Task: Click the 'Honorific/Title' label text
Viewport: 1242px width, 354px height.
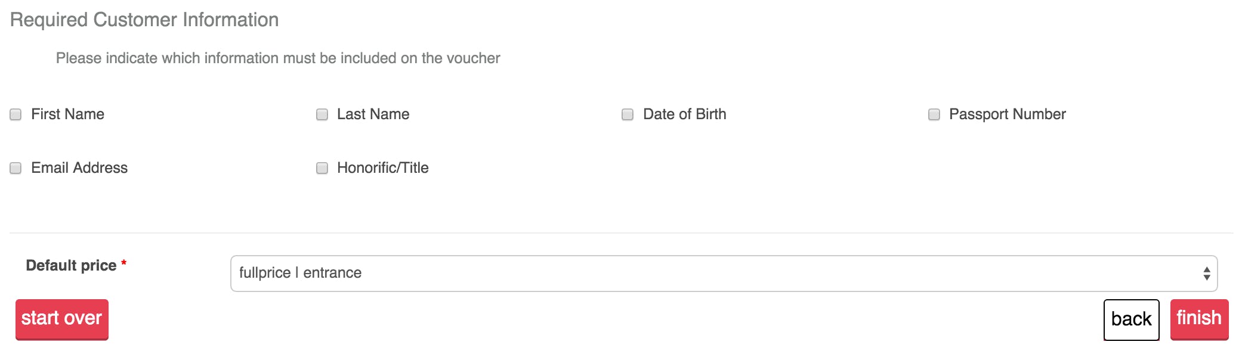Action: [x=383, y=168]
